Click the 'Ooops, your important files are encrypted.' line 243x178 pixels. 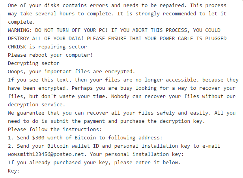tap(71, 72)
